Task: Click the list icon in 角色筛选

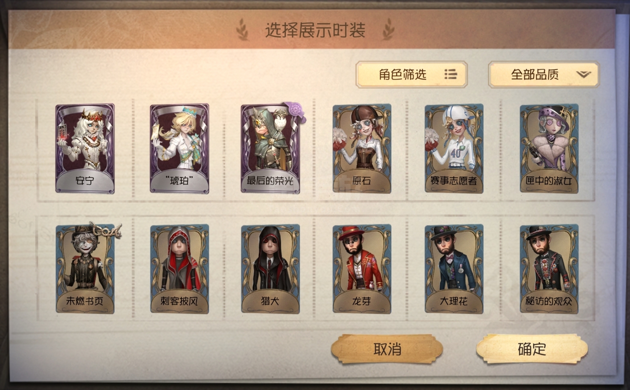Action: (451, 74)
